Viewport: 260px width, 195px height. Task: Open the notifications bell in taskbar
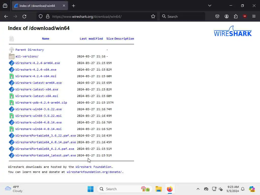click(243, 189)
